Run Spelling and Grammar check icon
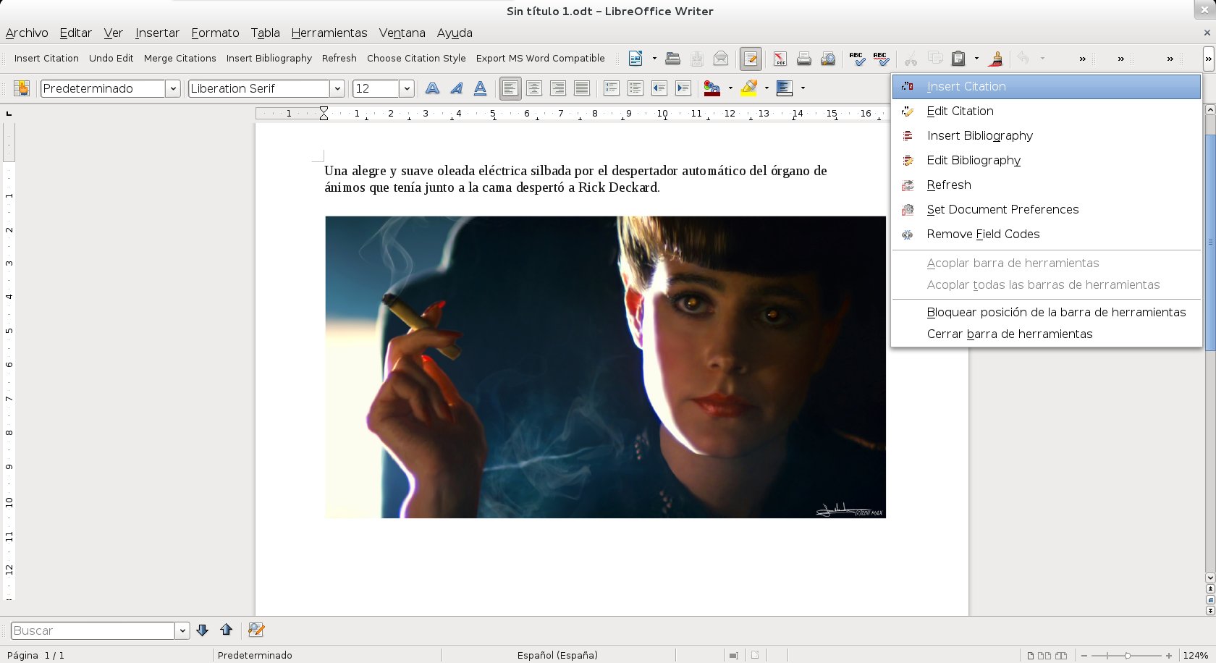The image size is (1216, 663). click(857, 59)
